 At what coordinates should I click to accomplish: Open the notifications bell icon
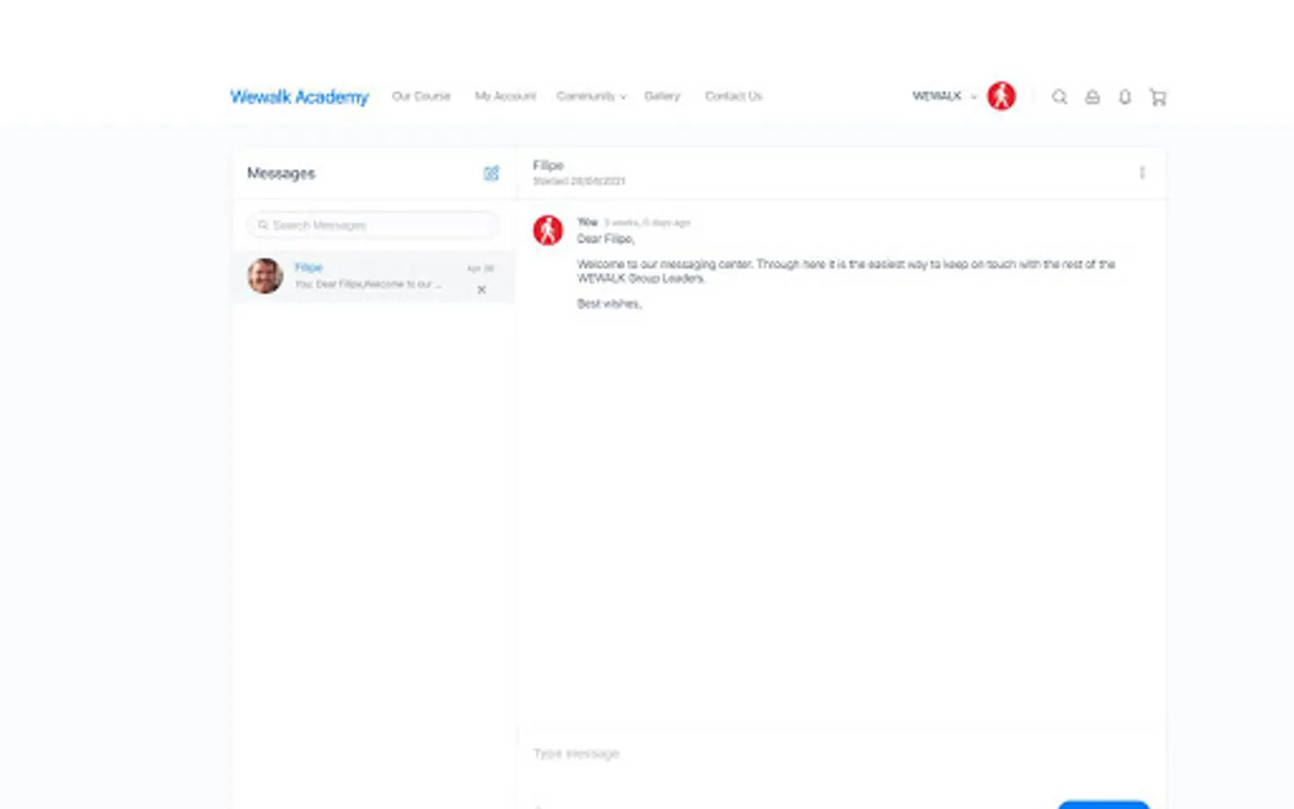point(1124,97)
